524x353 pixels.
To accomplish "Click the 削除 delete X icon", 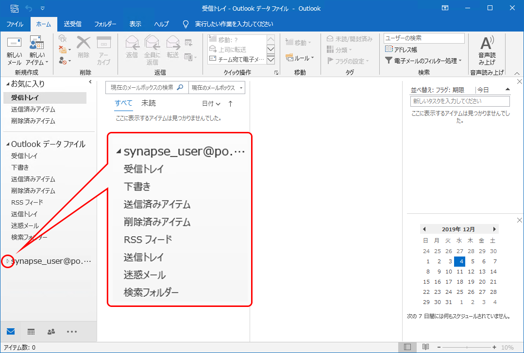I will tap(84, 43).
